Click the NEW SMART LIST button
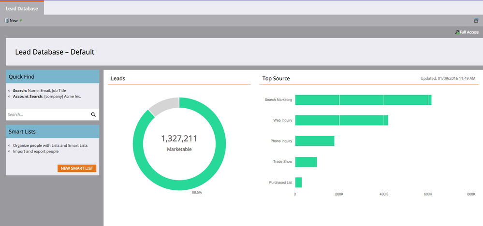The height and width of the screenshot is (226, 483). 77,169
